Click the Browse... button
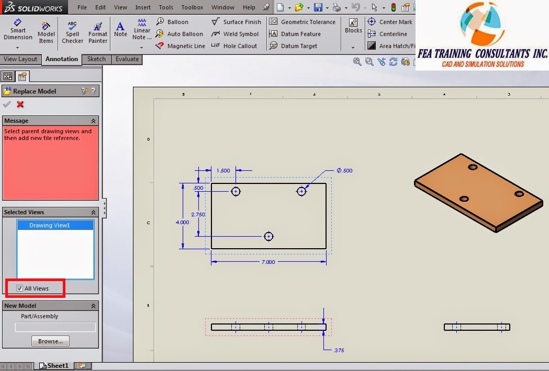 coord(50,341)
